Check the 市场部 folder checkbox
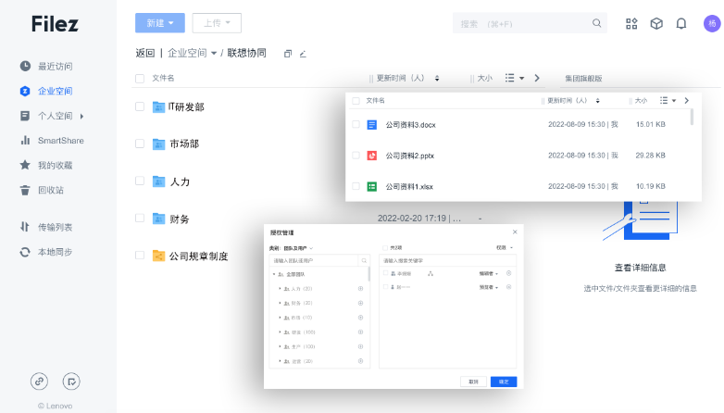Image resolution: width=724 pixels, height=413 pixels. click(140, 144)
